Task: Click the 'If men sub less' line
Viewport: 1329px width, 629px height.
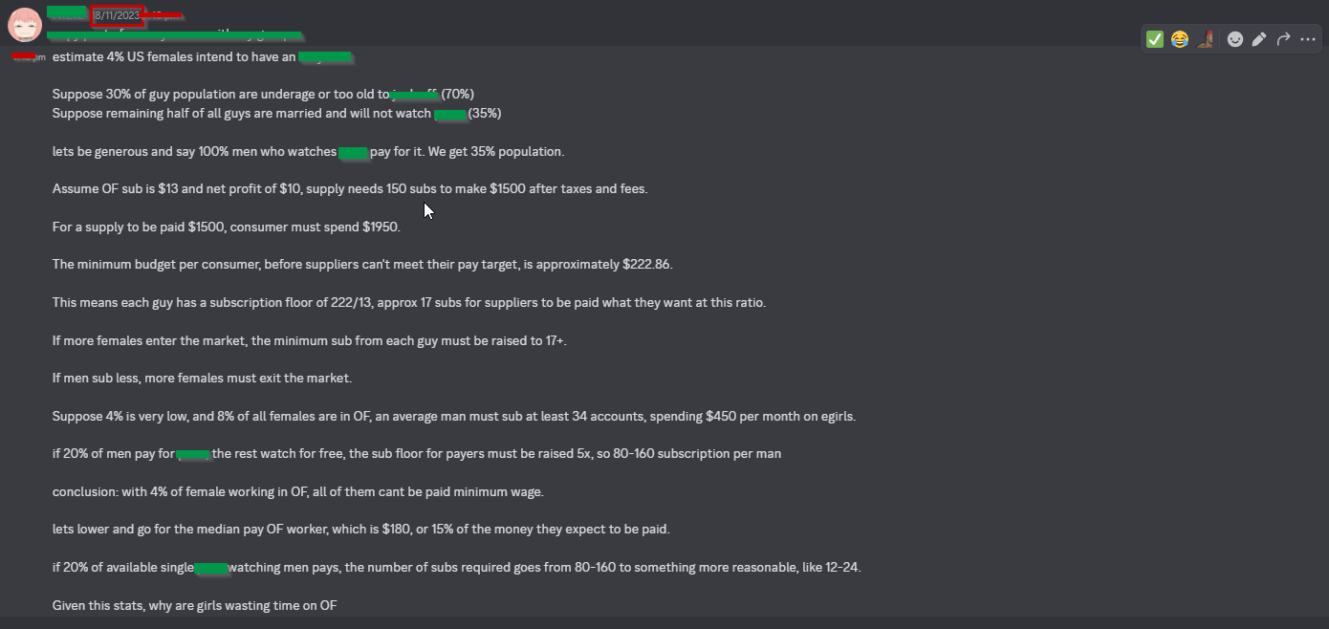Action: 202,378
